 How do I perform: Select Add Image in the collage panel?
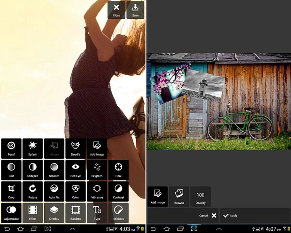158,196
